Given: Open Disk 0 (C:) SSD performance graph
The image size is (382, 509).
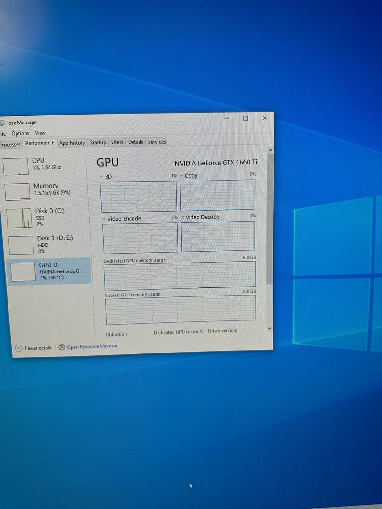Looking at the screenshot, I should coord(19,218).
